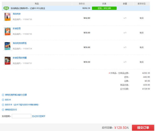Image resolution: width=155 pixels, height=131 pixels.
Task: Click the 数量 column header
Action: (125, 4)
